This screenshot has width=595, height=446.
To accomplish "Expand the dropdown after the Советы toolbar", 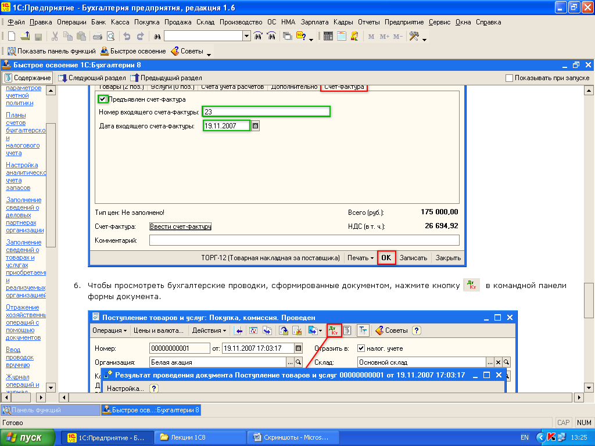I will click(x=209, y=54).
